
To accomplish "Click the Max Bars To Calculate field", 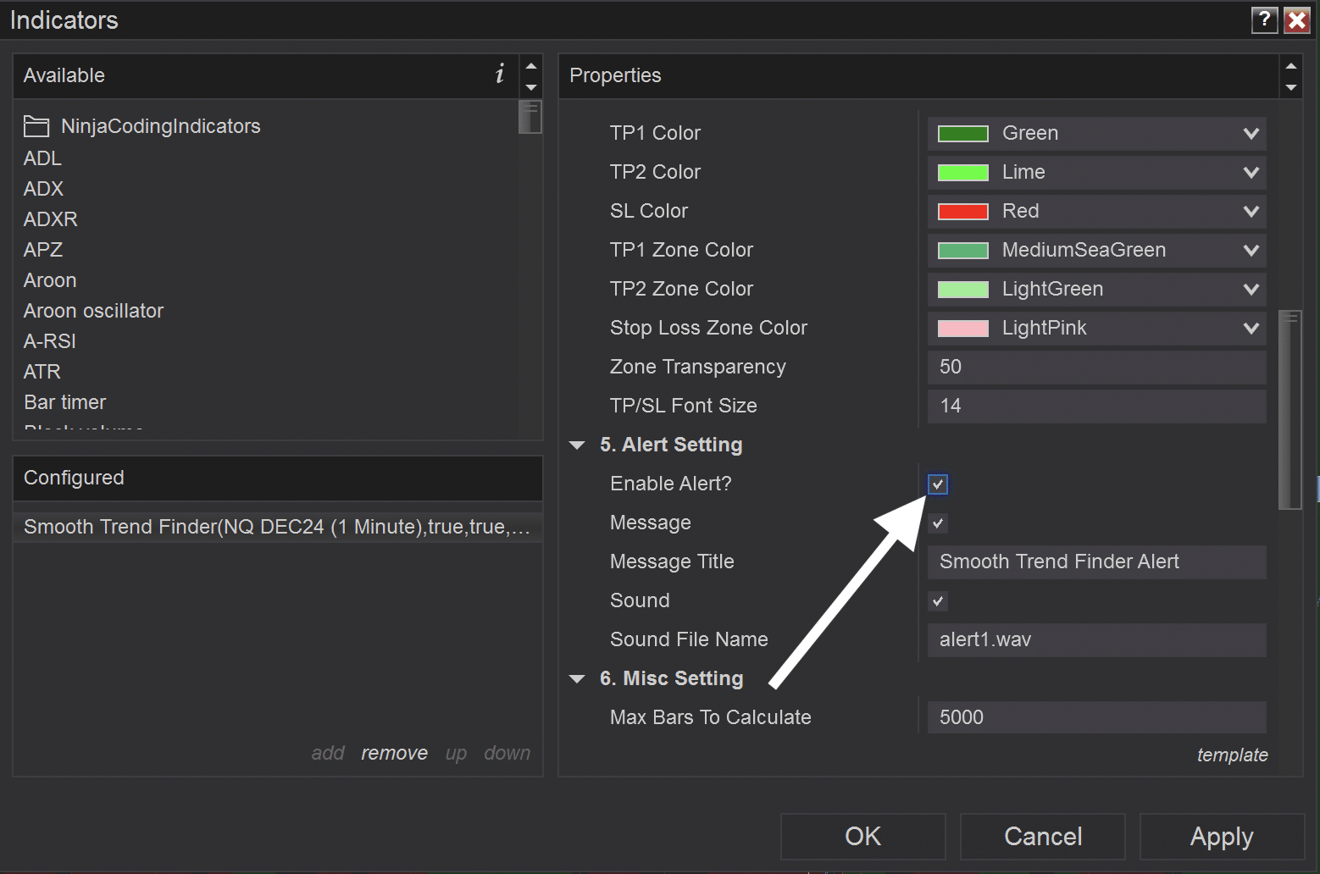I will point(1097,717).
